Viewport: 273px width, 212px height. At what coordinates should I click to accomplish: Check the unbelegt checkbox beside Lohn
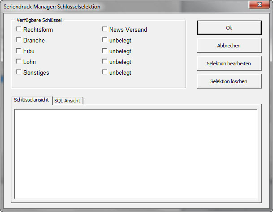pyautogui.click(x=104, y=62)
